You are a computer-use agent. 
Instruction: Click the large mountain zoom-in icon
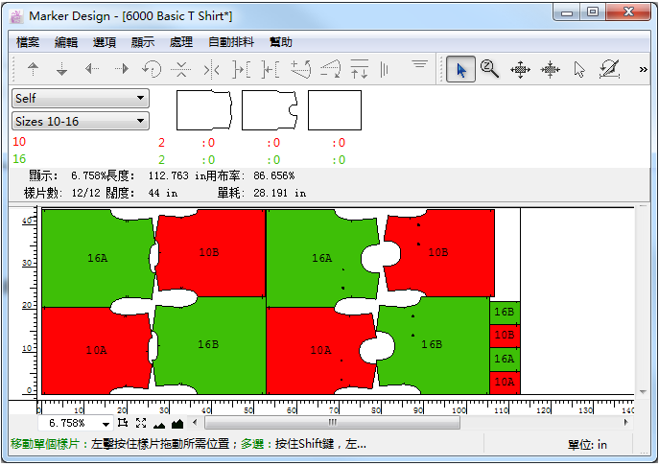pyautogui.click(x=177, y=423)
